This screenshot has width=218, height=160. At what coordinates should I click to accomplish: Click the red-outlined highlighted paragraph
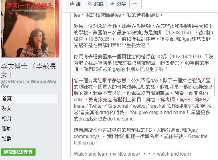(x=143, y=87)
